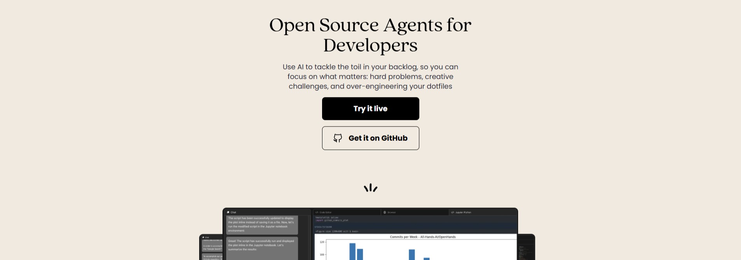
Task: Select the Browser tab in preview
Action: click(x=415, y=212)
